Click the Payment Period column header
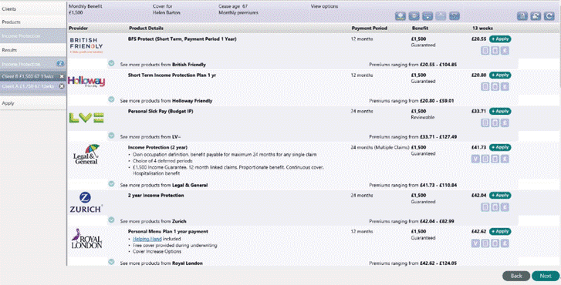This screenshot has height=285, width=561. (x=369, y=28)
